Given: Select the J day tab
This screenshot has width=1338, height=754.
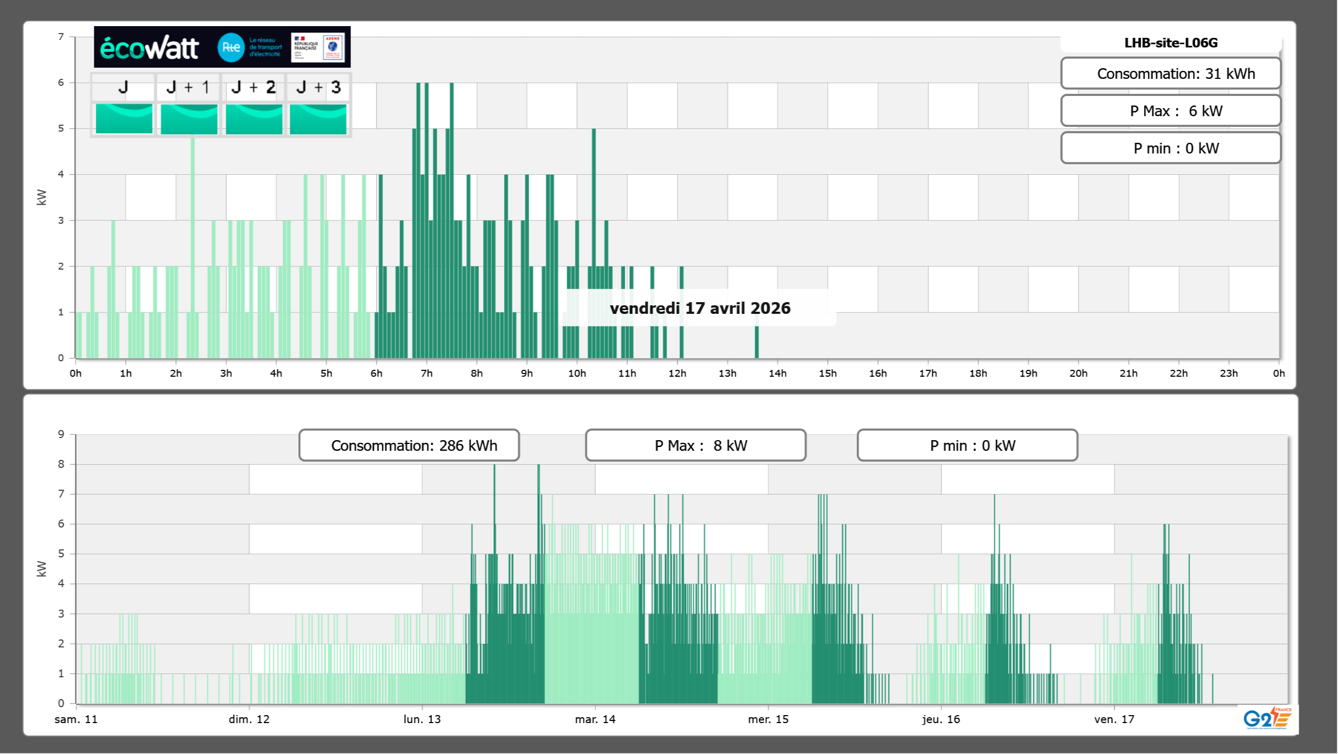Looking at the screenshot, I should [123, 87].
